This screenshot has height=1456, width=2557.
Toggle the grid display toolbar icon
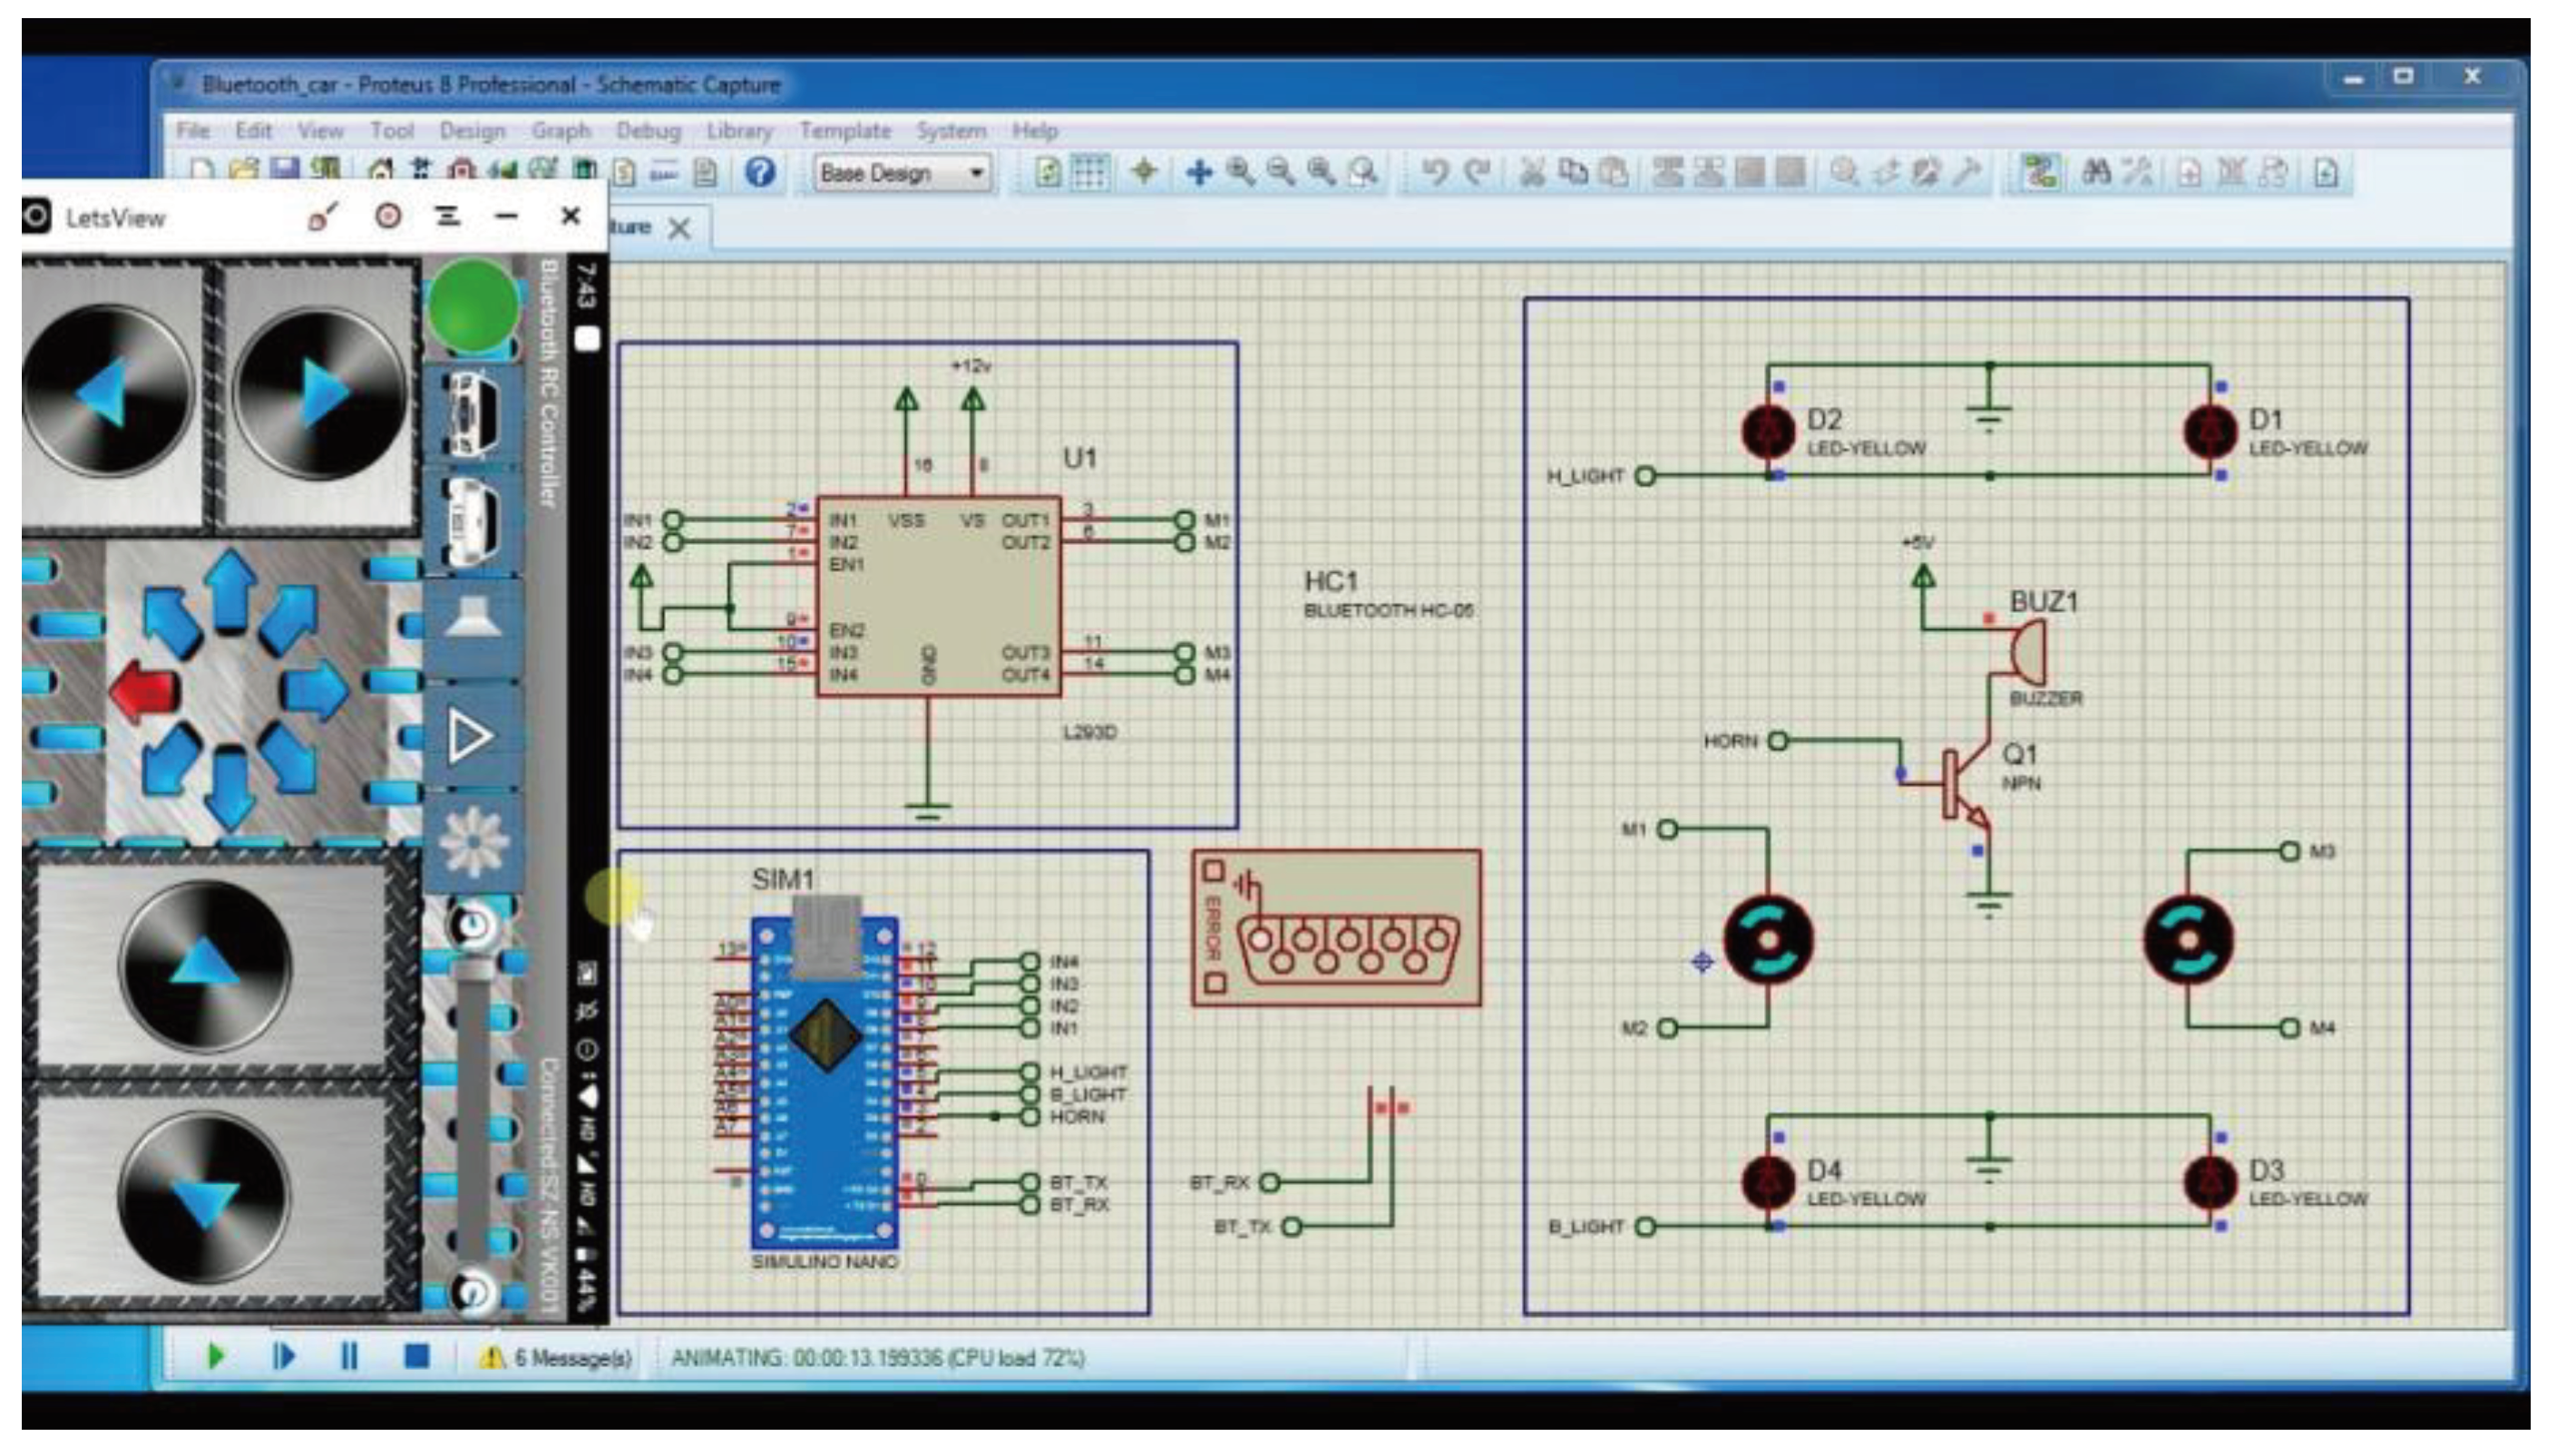pyautogui.click(x=1088, y=173)
